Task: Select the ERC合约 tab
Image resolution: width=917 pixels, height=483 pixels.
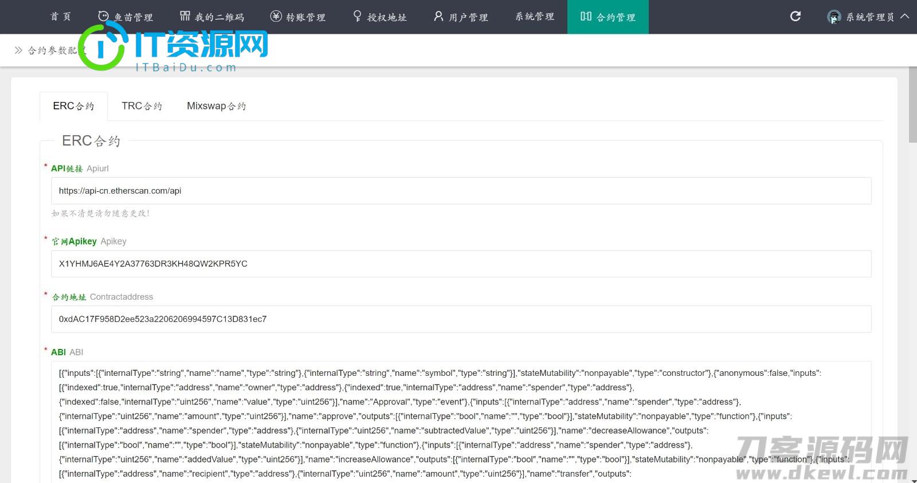Action: pyautogui.click(x=73, y=106)
